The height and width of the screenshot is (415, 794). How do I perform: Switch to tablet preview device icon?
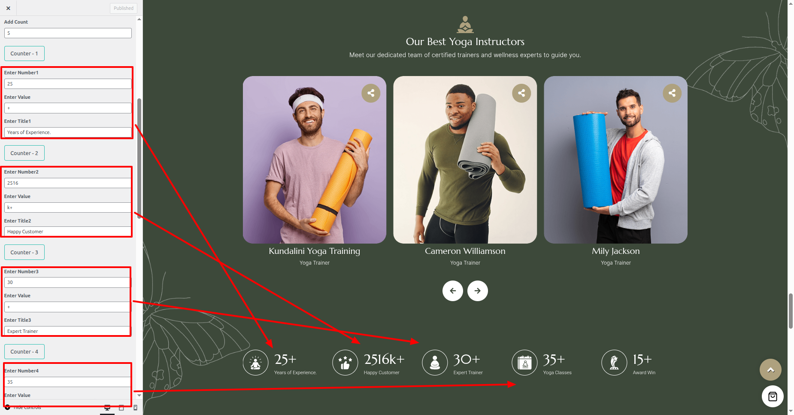[x=121, y=408]
